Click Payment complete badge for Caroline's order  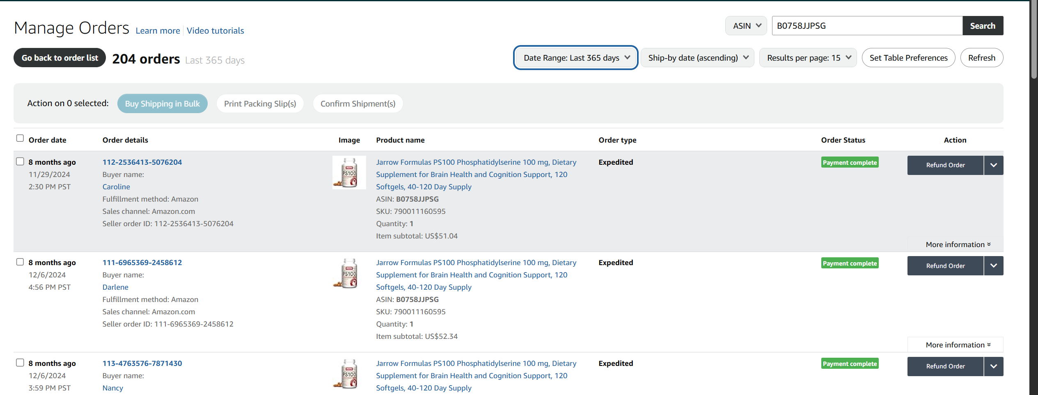[x=850, y=163]
